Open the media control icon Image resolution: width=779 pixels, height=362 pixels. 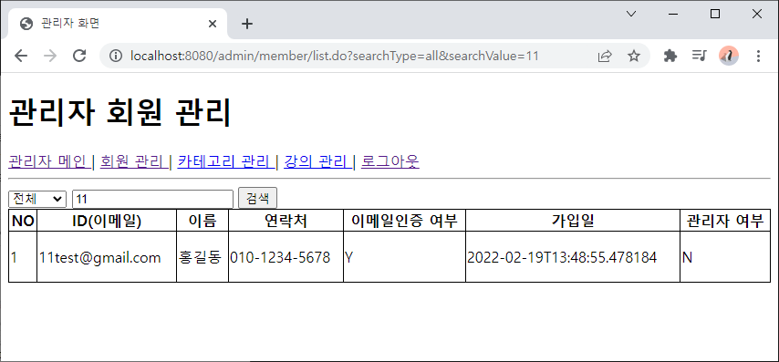point(699,56)
